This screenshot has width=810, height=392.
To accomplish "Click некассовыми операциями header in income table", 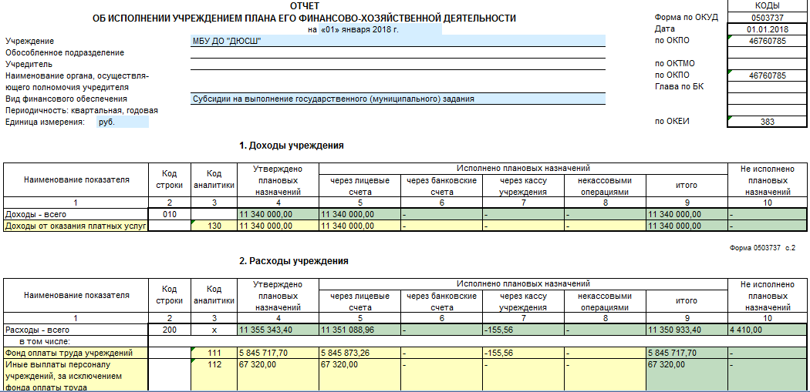I will tap(604, 186).
